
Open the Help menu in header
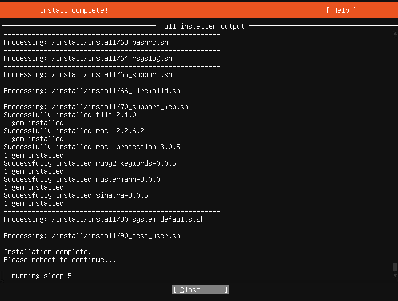point(341,10)
